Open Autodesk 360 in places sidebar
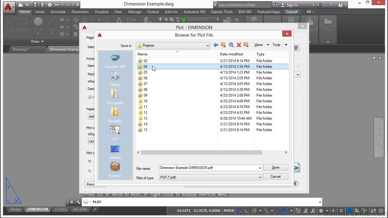Screen dimensions: 388x218 115,61
